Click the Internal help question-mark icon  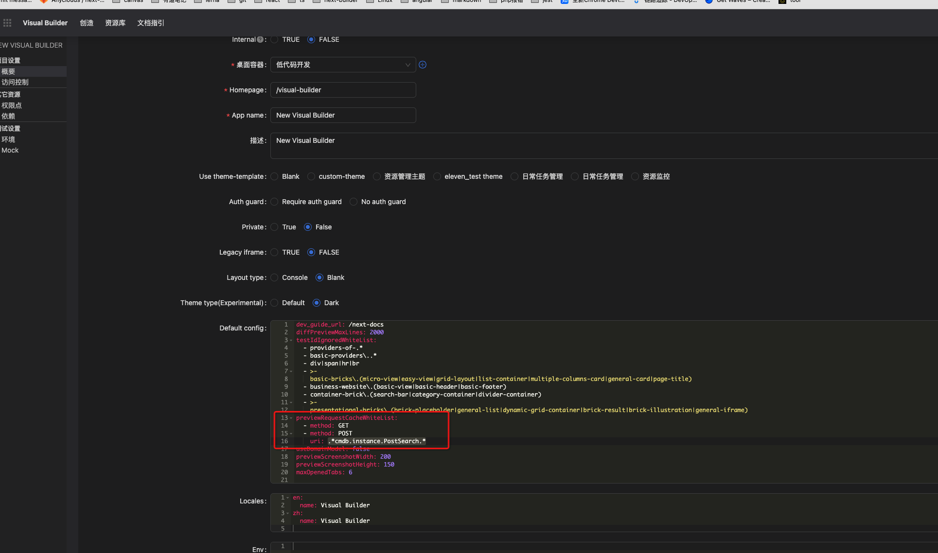(260, 40)
